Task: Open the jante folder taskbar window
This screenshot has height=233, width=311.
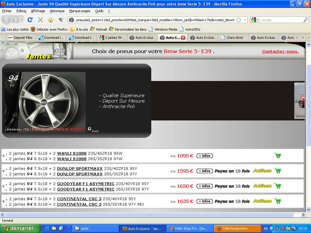Action: point(95,228)
